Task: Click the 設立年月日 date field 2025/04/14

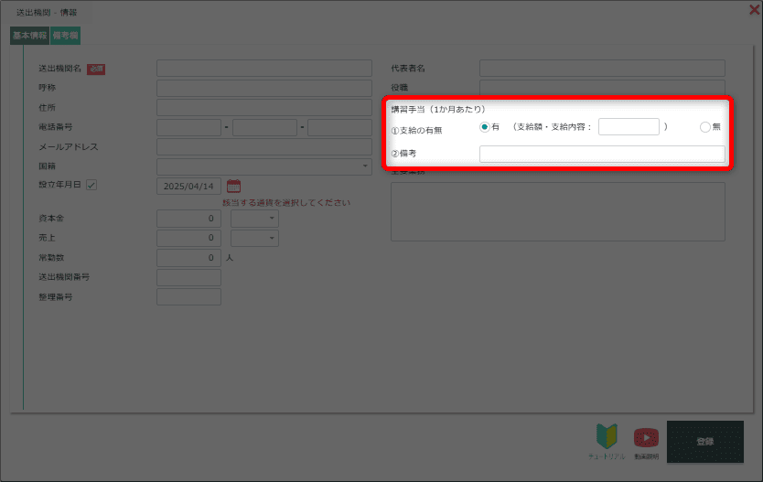Action: [x=188, y=187]
